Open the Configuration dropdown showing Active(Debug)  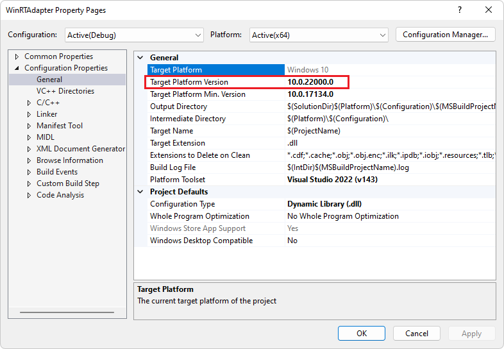[x=134, y=35]
